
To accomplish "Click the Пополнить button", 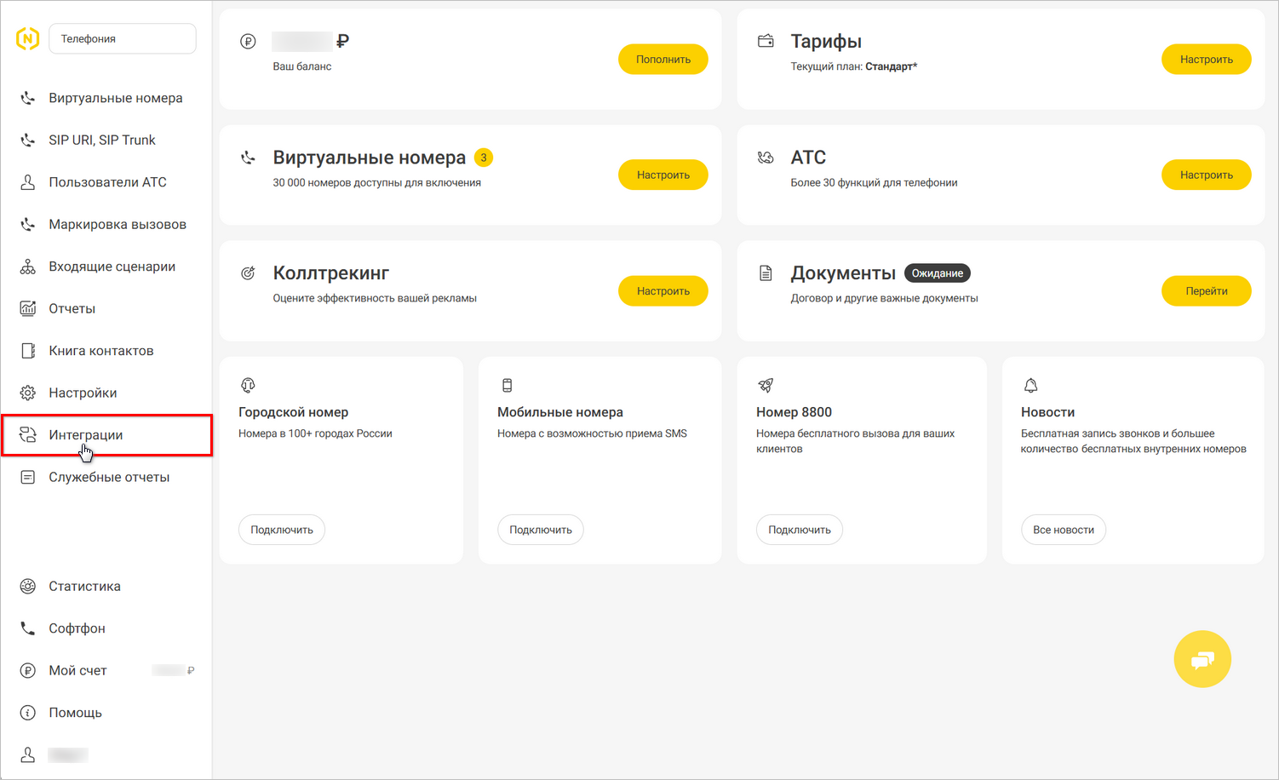I will [662, 59].
